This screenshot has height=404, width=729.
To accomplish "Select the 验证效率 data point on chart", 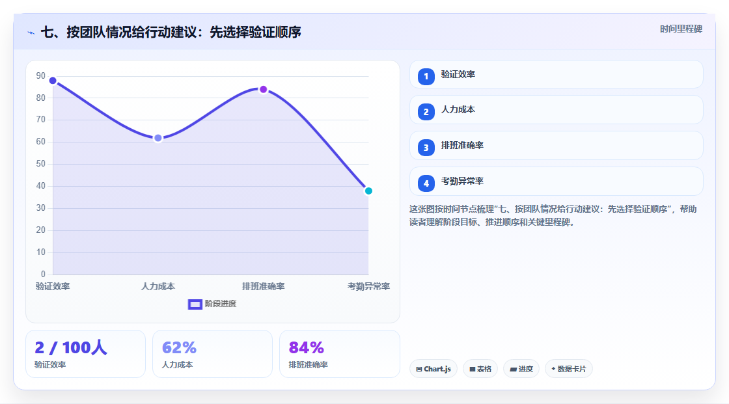I will click(x=53, y=81).
